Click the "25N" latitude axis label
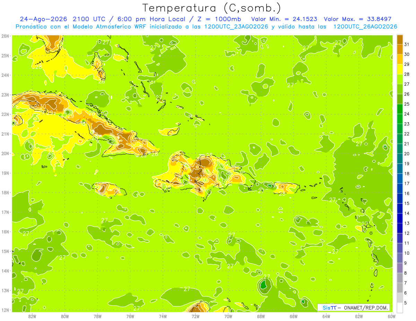The height and width of the screenshot is (321, 416). pyautogui.click(x=5, y=55)
